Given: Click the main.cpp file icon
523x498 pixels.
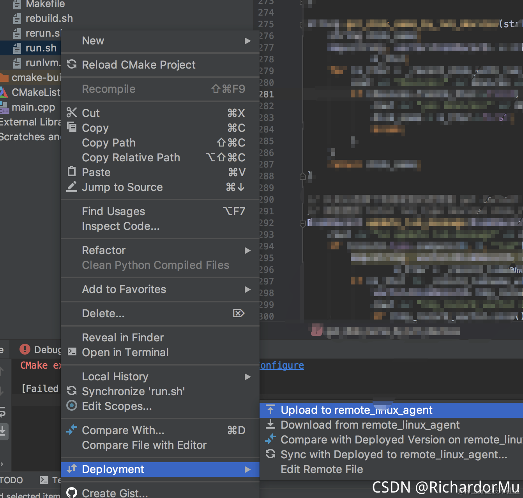Looking at the screenshot, I should 4,107.
